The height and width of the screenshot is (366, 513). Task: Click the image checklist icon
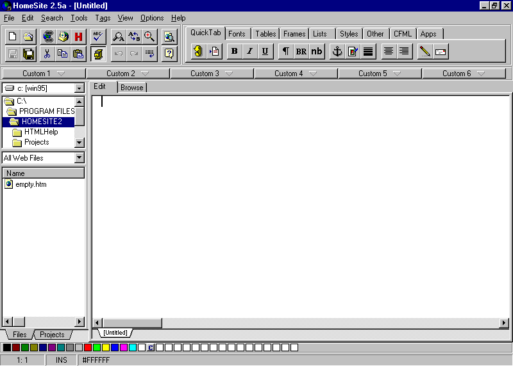(x=353, y=51)
